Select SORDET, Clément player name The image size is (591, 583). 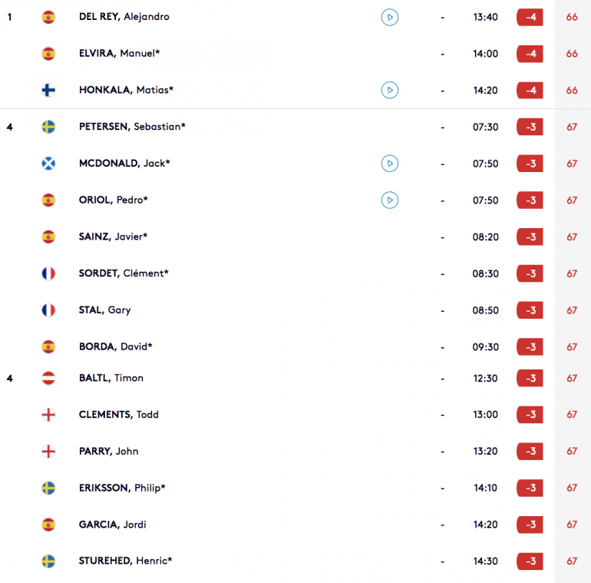pos(124,273)
